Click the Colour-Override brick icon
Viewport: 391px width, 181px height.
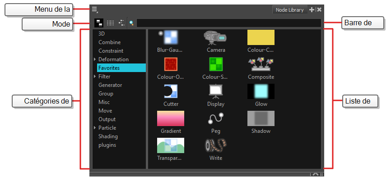coord(170,65)
